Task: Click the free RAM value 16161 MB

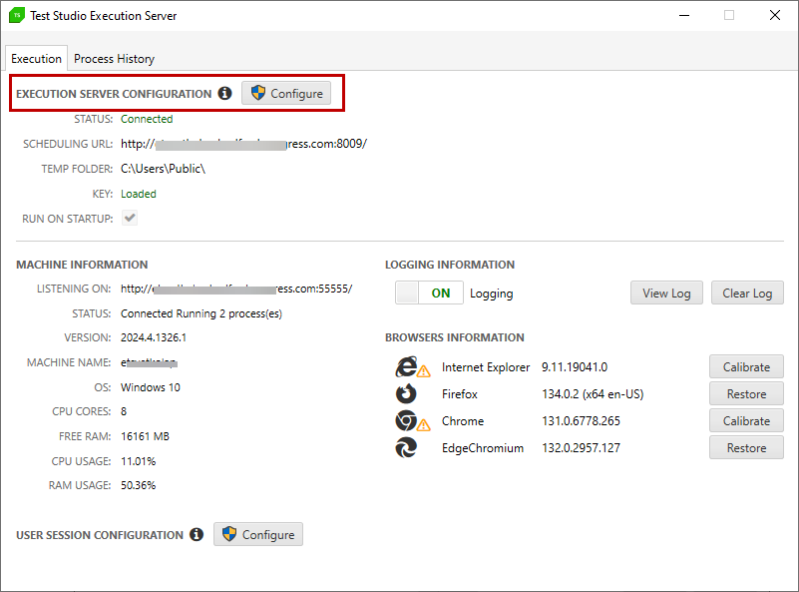Action: pyautogui.click(x=145, y=436)
